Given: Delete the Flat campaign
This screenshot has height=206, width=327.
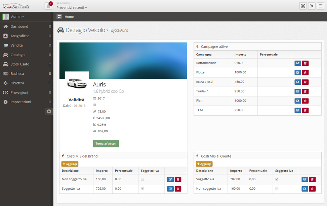Looking at the screenshot, I should [305, 101].
